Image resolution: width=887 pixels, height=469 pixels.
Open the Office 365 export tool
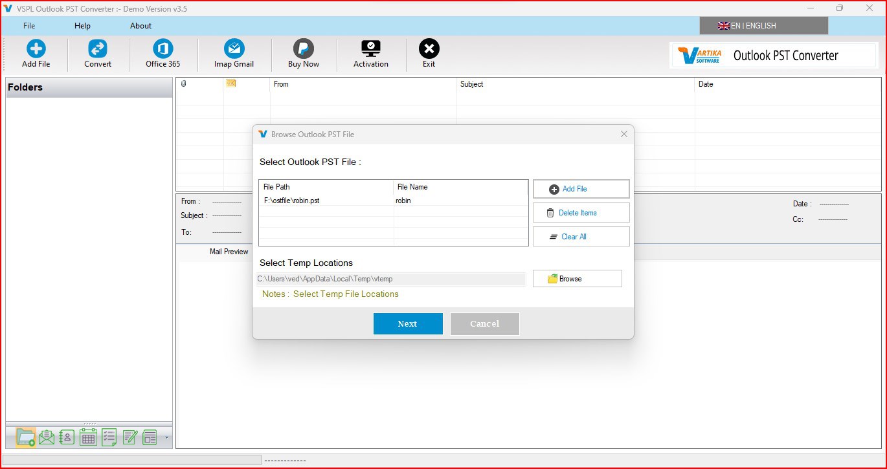(x=163, y=54)
